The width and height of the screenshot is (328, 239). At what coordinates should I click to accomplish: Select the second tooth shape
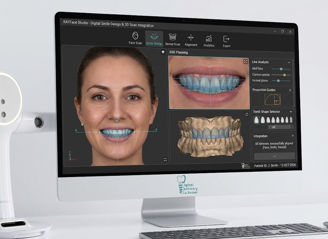[x=263, y=120]
